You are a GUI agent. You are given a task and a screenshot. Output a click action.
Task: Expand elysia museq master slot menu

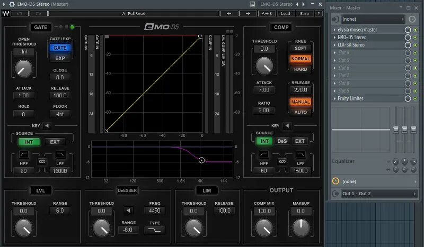(x=334, y=30)
